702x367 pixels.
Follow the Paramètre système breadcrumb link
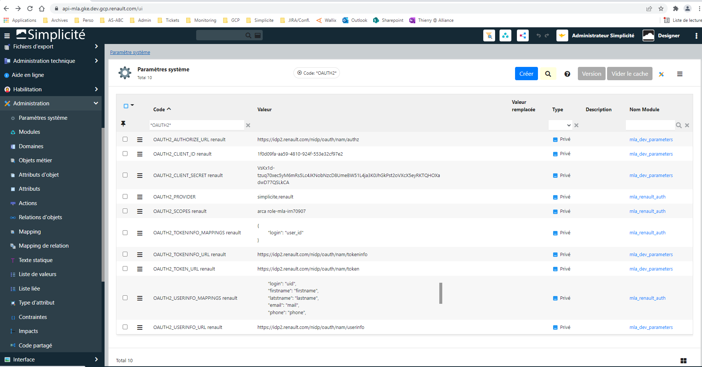coord(130,52)
